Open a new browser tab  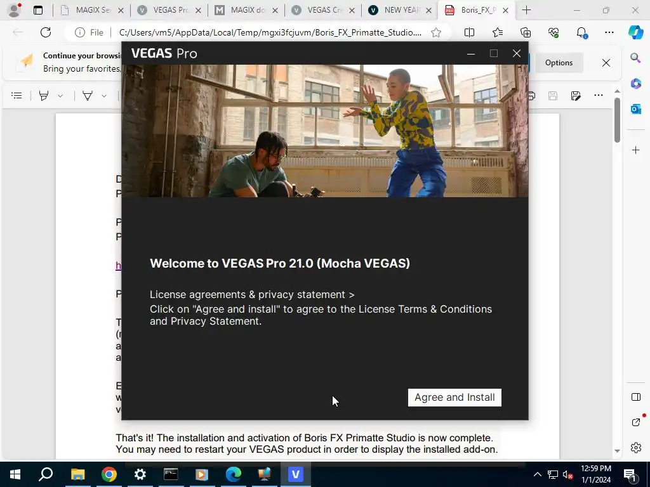(526, 10)
